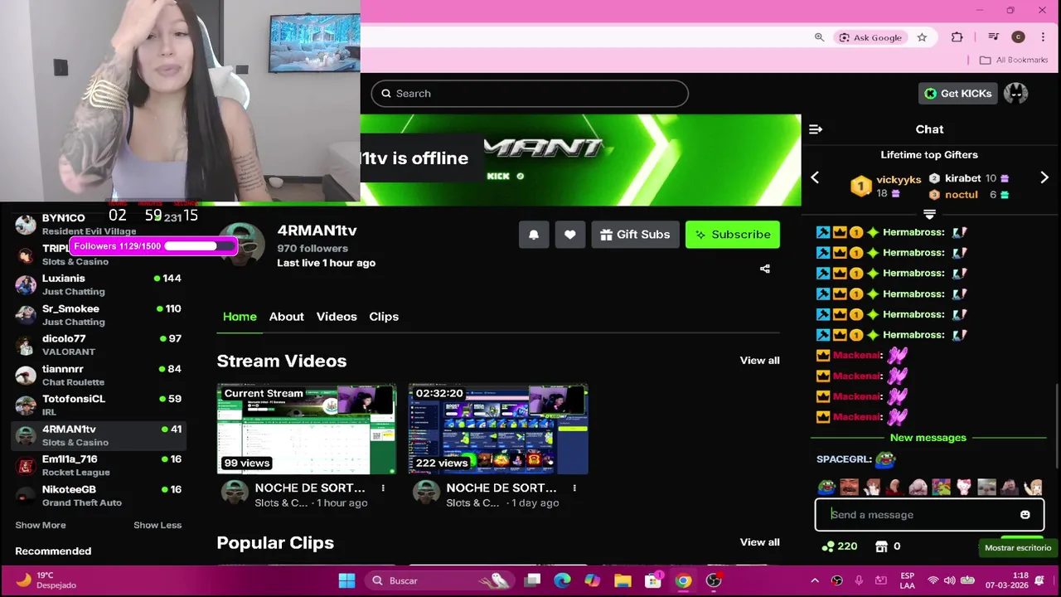The image size is (1061, 597).
Task: Open the Chrome extensions puzzle icon
Action: [x=957, y=37]
